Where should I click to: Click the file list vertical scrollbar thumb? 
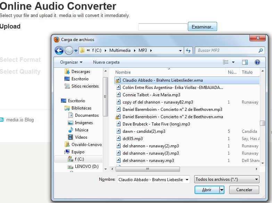coord(263,123)
